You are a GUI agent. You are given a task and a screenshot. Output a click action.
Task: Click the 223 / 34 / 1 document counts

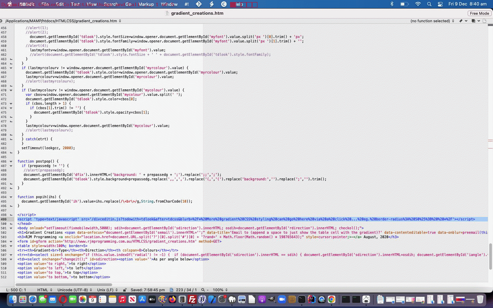click(x=186, y=290)
